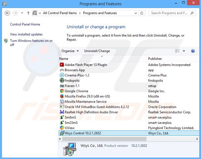Viewport: 201px width, 159px height.
Task: Click the Adobe Systems Incorporated publisher text
Action: coord(169,65)
